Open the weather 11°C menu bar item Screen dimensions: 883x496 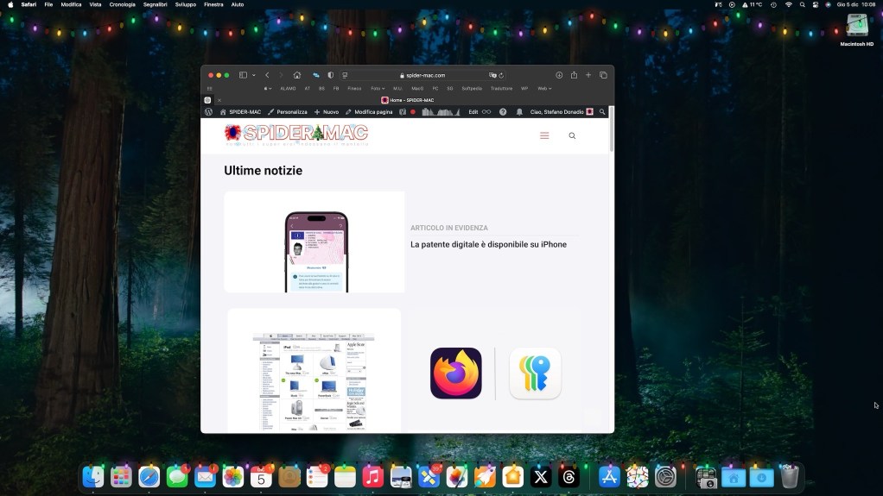pyautogui.click(x=752, y=4)
